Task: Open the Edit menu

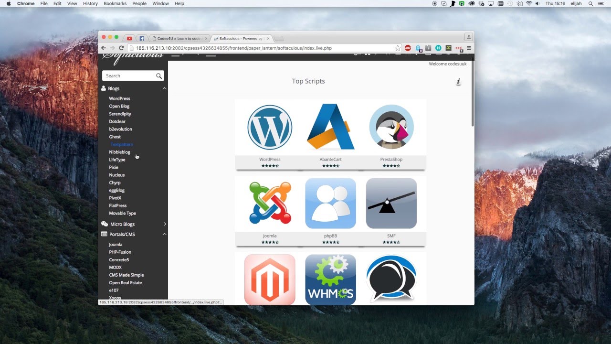Action: pyautogui.click(x=57, y=3)
